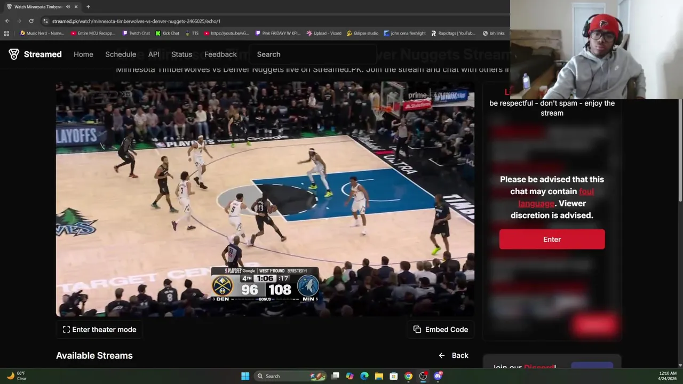Open the weather widget showing 66°F
The width and height of the screenshot is (683, 384).
click(x=16, y=376)
